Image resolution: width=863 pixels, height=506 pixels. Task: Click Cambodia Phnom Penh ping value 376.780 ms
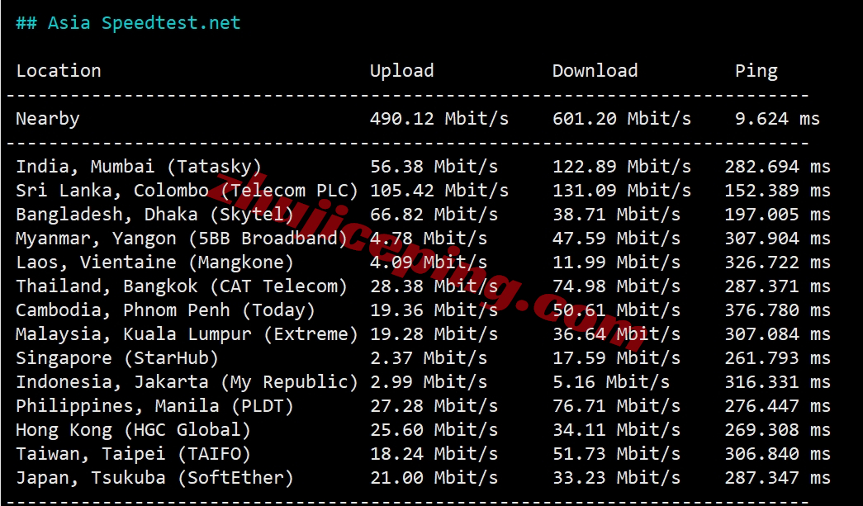coord(777,310)
